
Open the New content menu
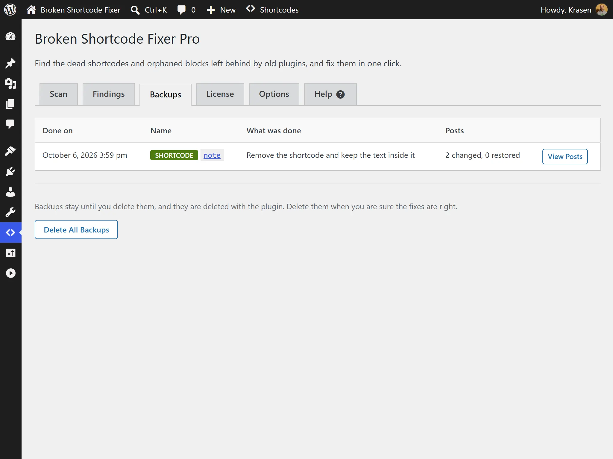221,10
